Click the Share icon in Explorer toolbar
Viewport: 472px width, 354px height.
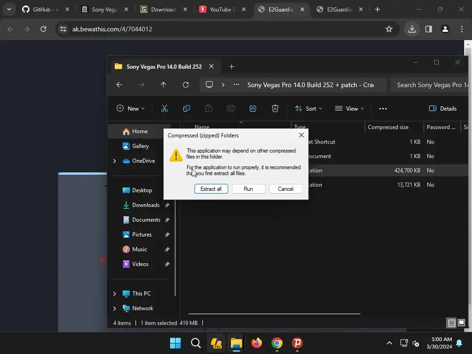(253, 108)
